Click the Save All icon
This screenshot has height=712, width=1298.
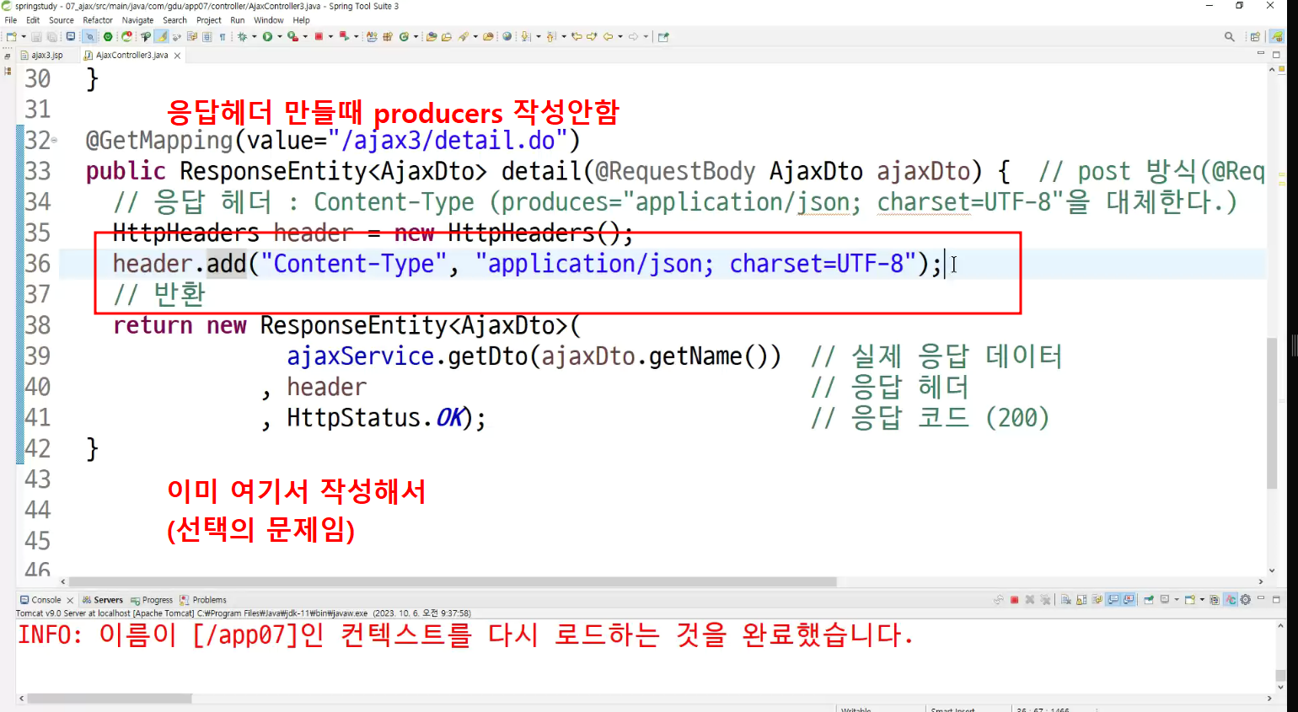(52, 37)
